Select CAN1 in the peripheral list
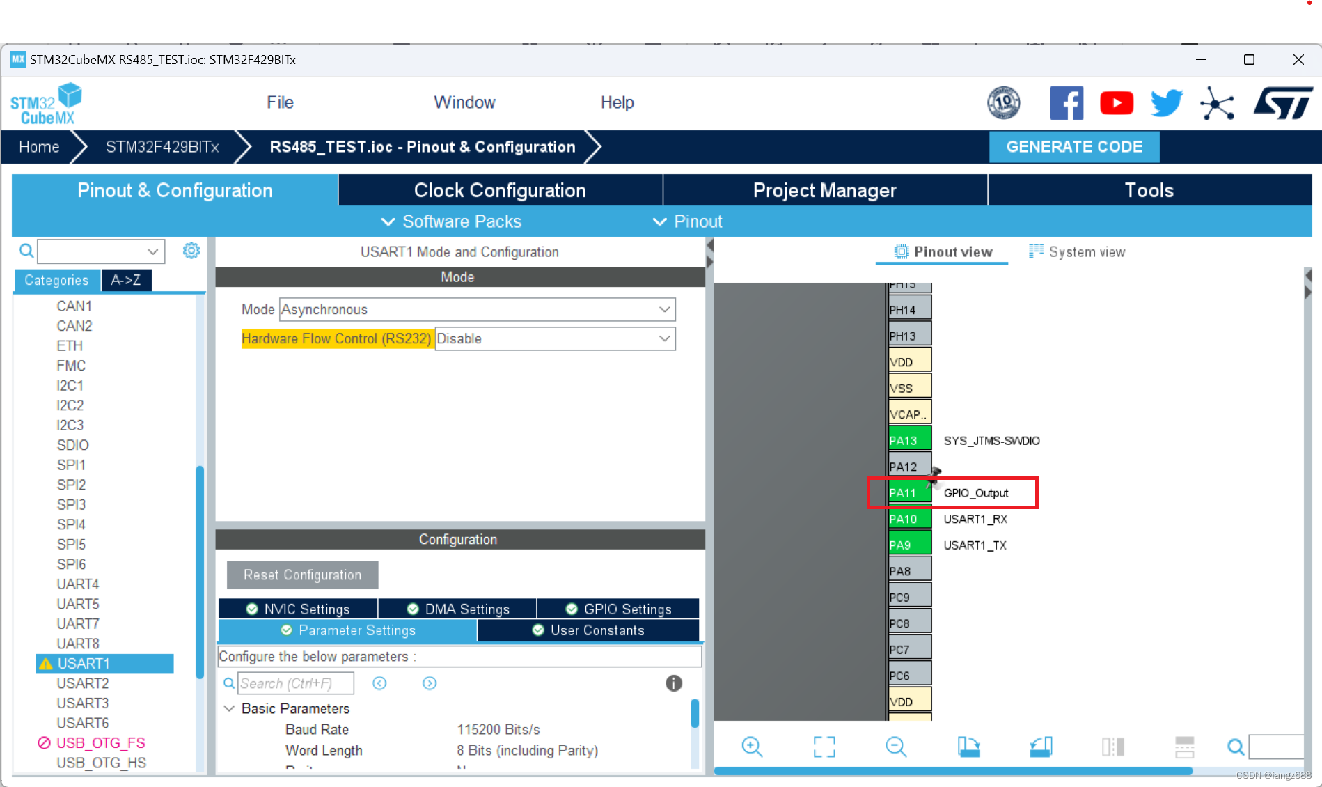Image resolution: width=1322 pixels, height=787 pixels. click(74, 306)
